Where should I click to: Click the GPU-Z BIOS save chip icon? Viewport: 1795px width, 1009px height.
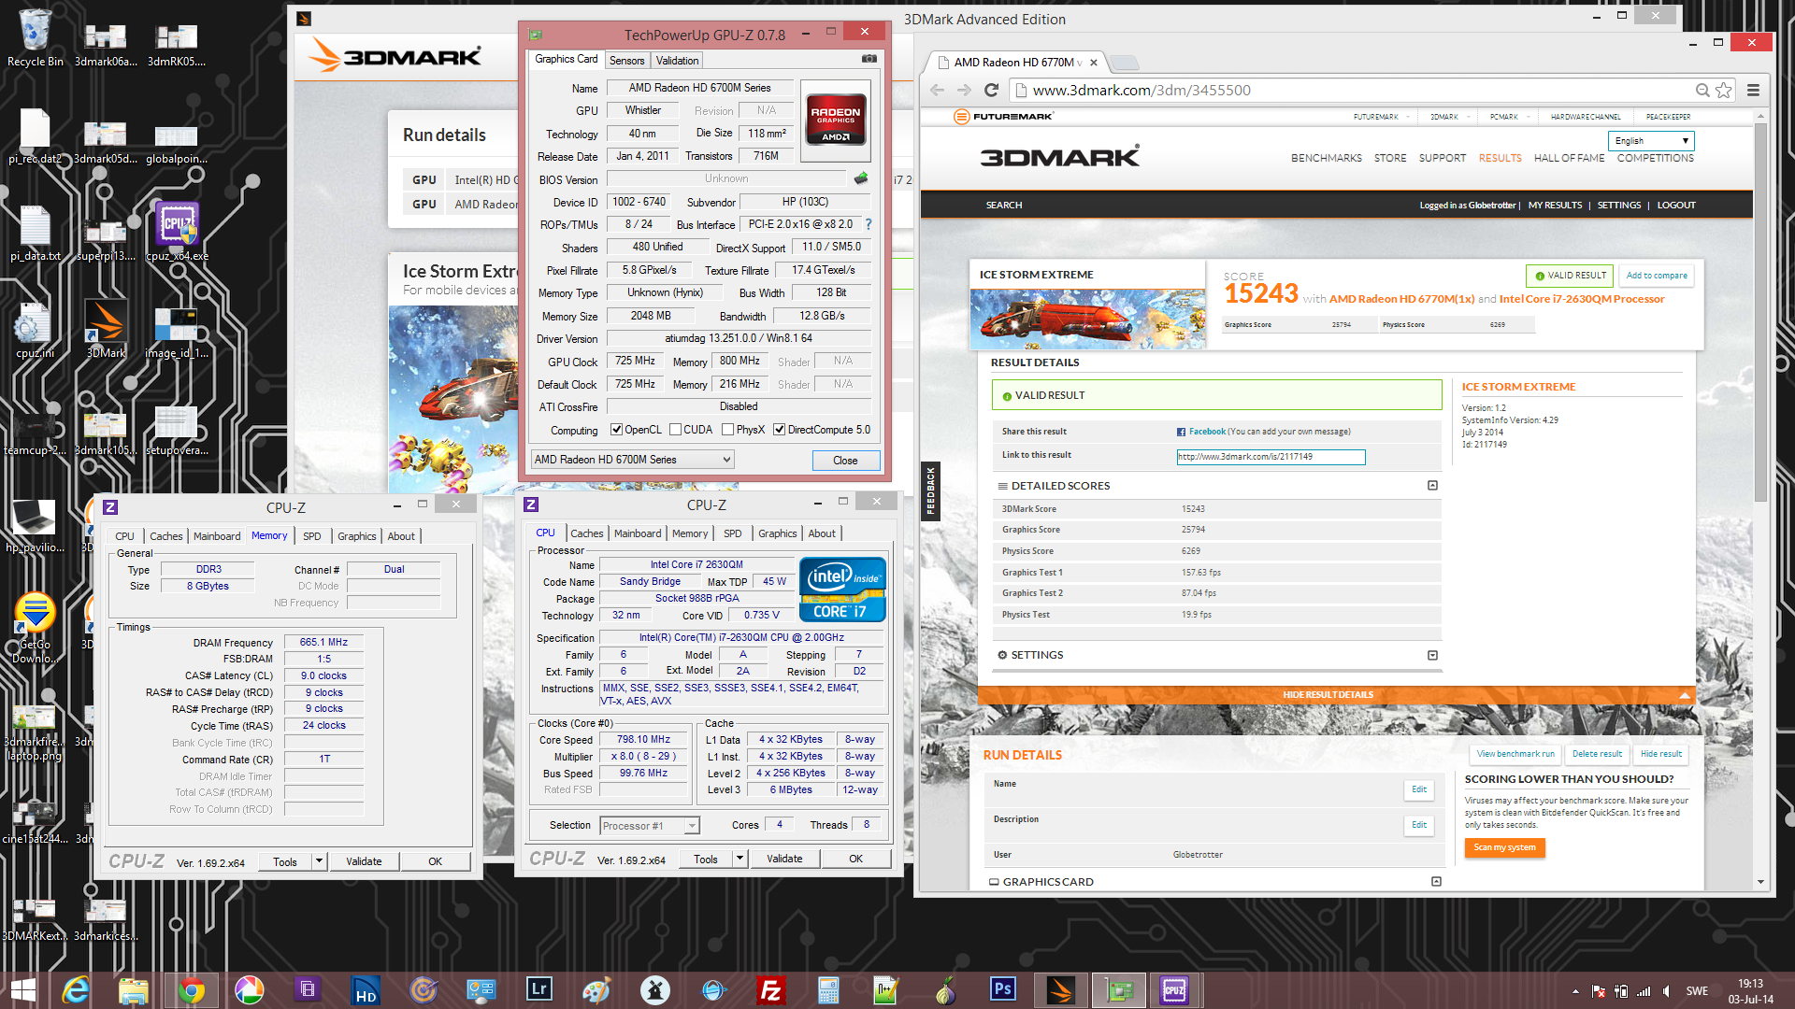coord(861,178)
